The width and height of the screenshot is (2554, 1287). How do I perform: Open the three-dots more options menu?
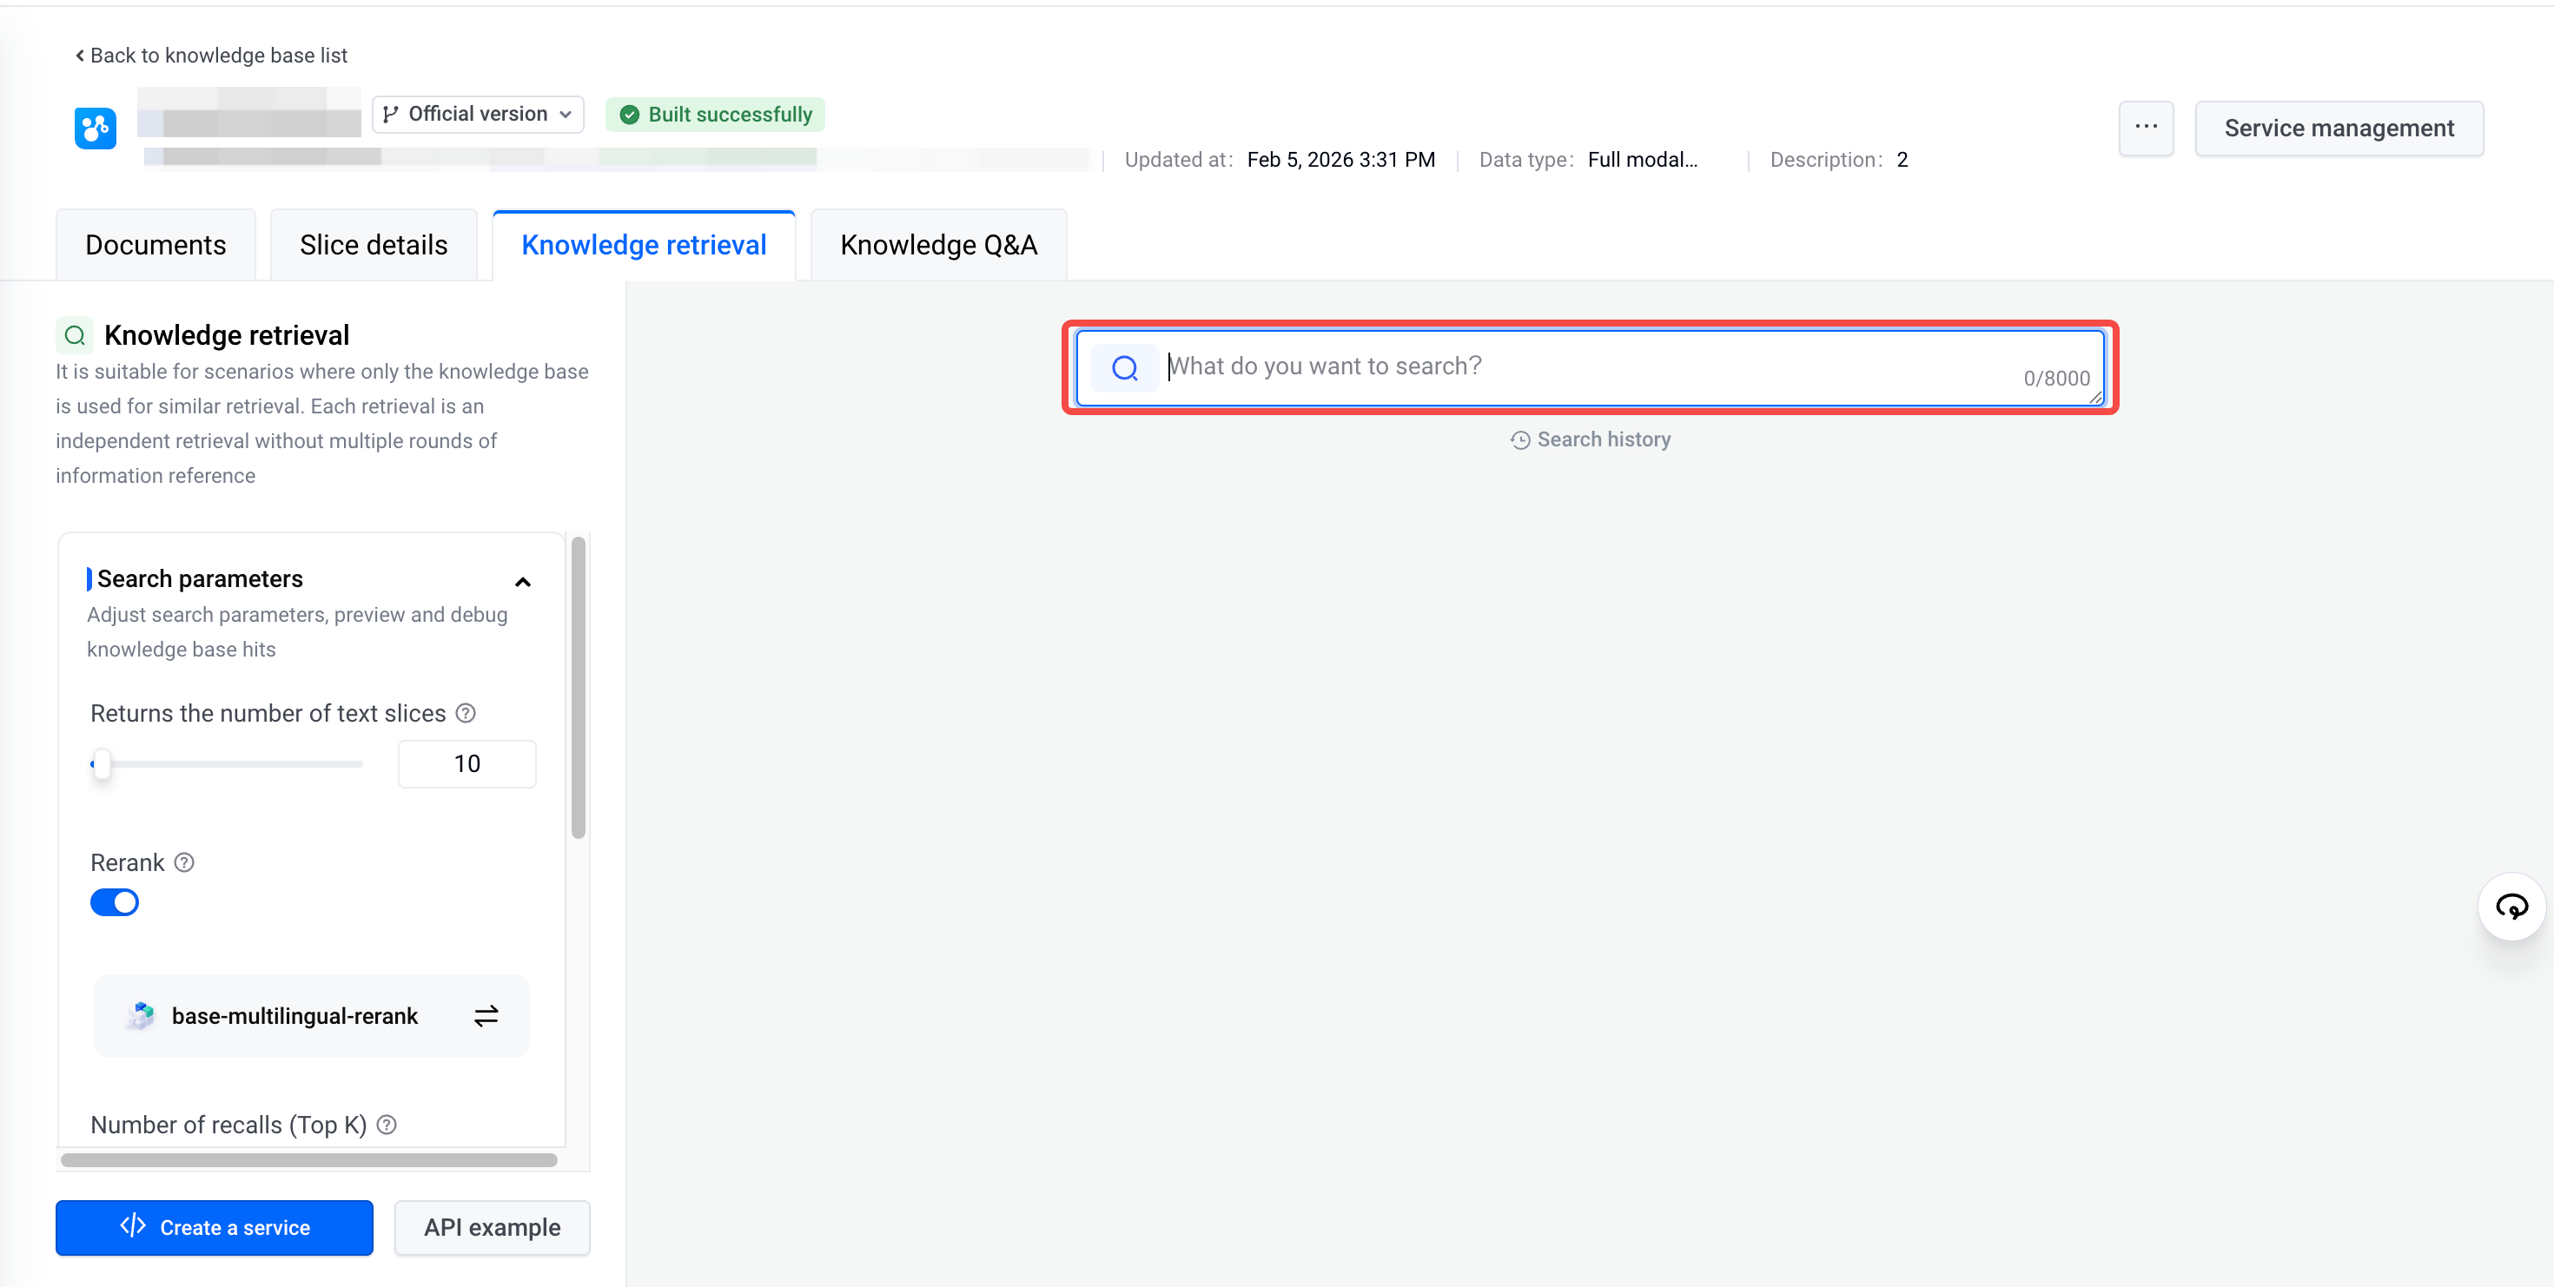coord(2146,128)
